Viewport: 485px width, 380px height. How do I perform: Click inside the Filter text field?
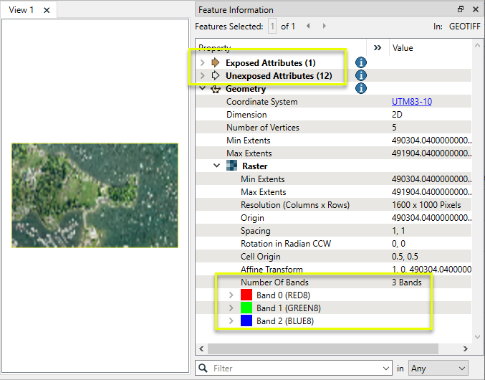click(294, 369)
